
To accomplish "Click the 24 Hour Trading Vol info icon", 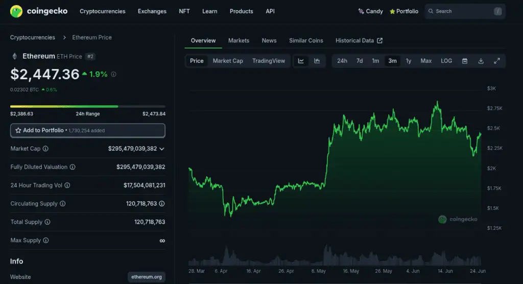I will (x=67, y=185).
